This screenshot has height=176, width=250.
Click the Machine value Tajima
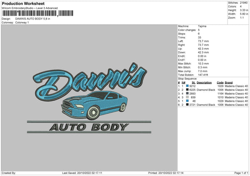202,26
